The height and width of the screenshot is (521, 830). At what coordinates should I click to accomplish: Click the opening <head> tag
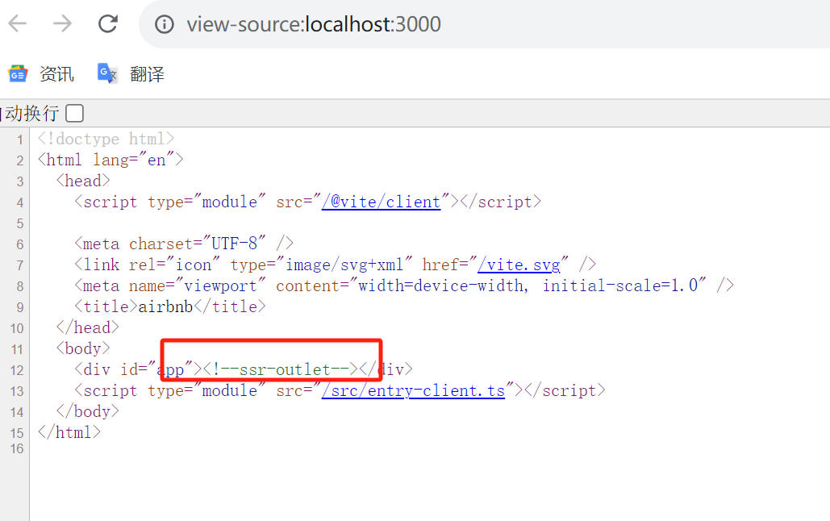(83, 181)
